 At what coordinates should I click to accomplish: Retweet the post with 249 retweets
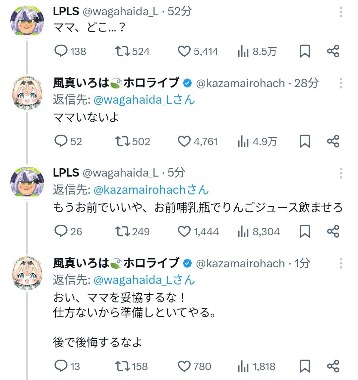tap(122, 231)
